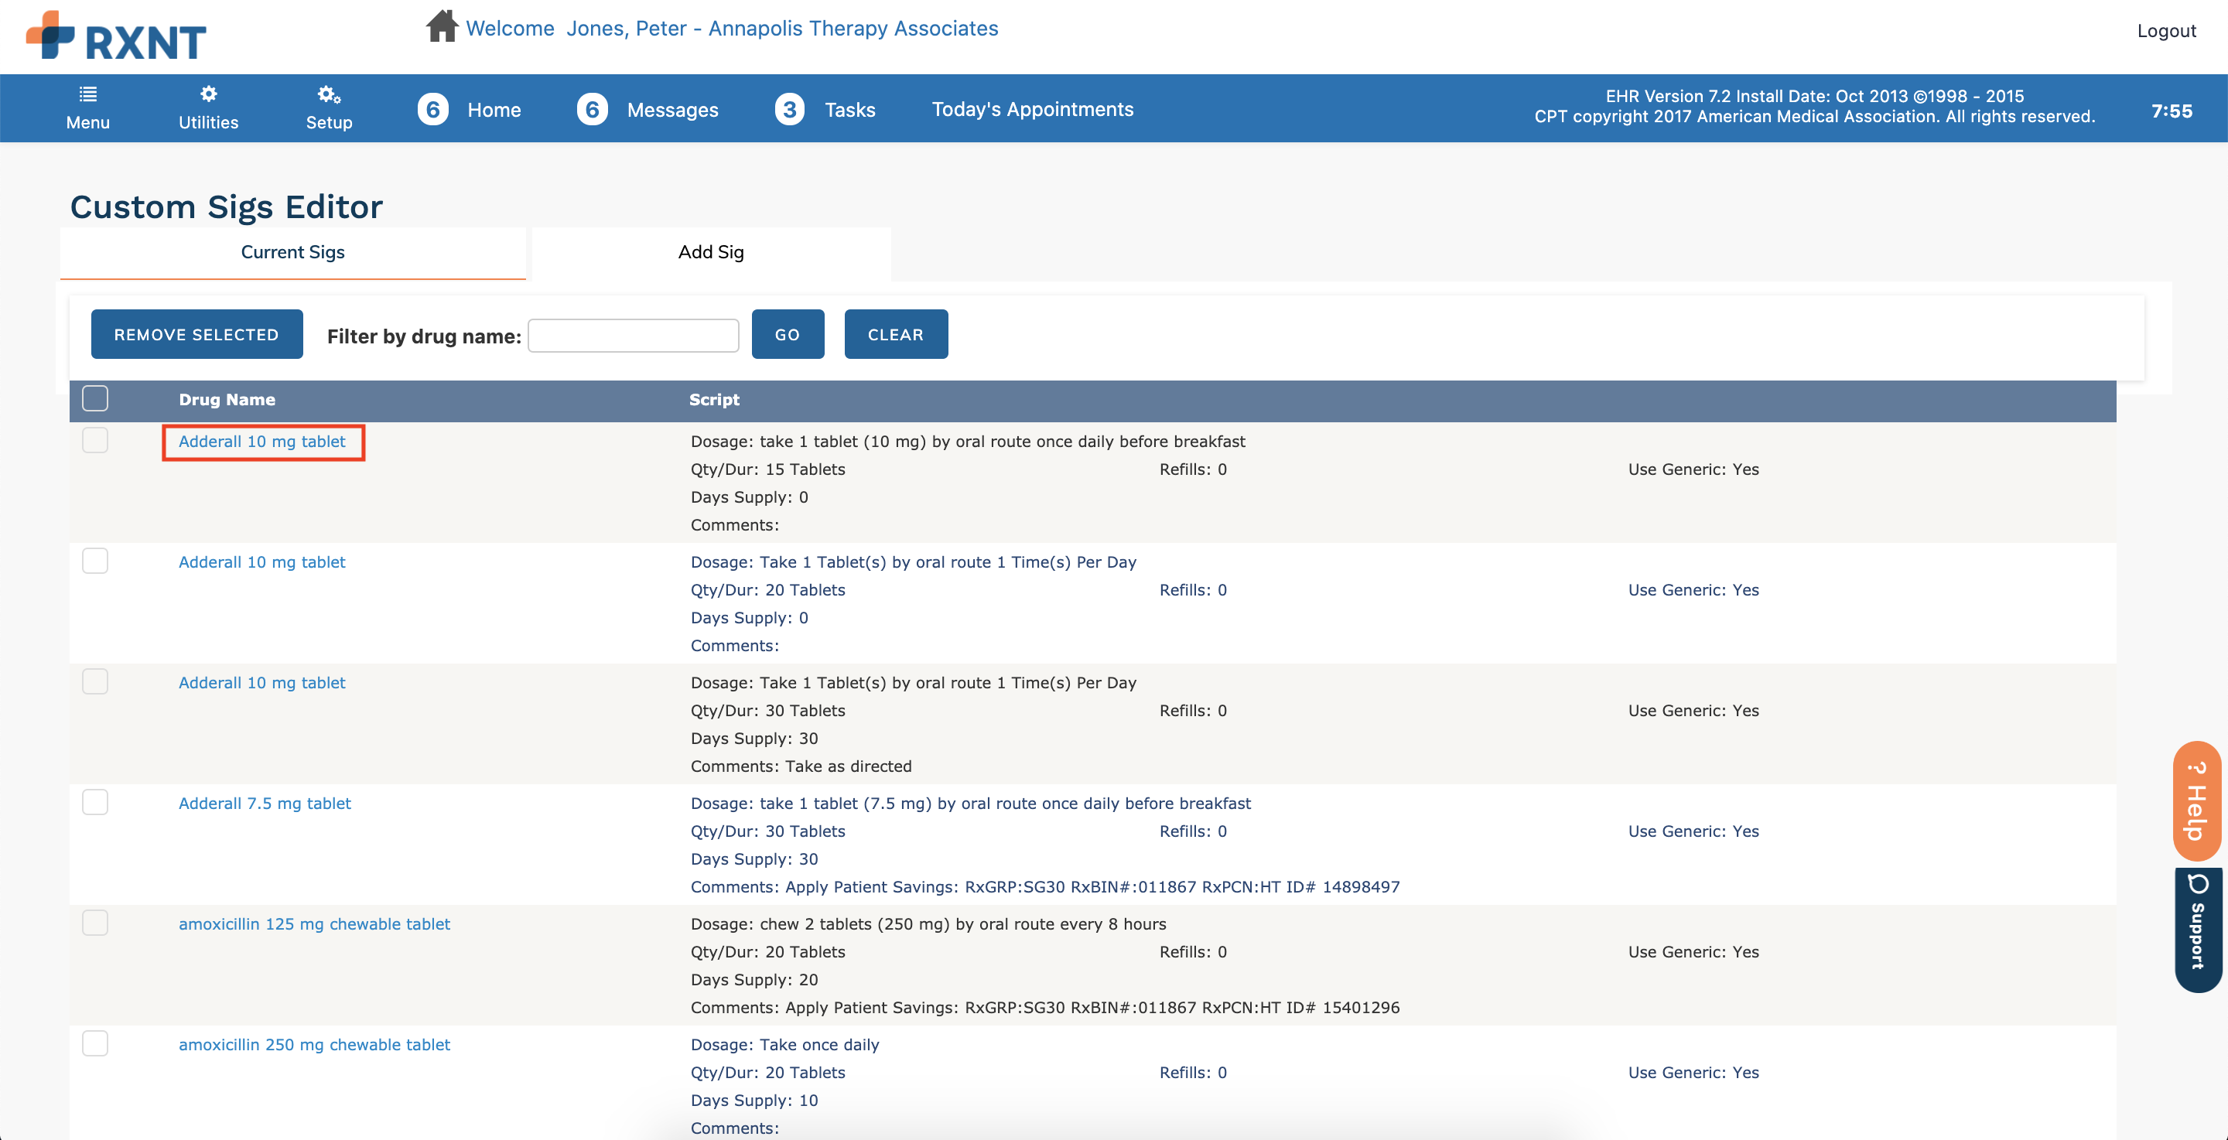Screen dimensions: 2228x1140
Task: Open first Adderall 10 mg tablet link
Action: 262,441
